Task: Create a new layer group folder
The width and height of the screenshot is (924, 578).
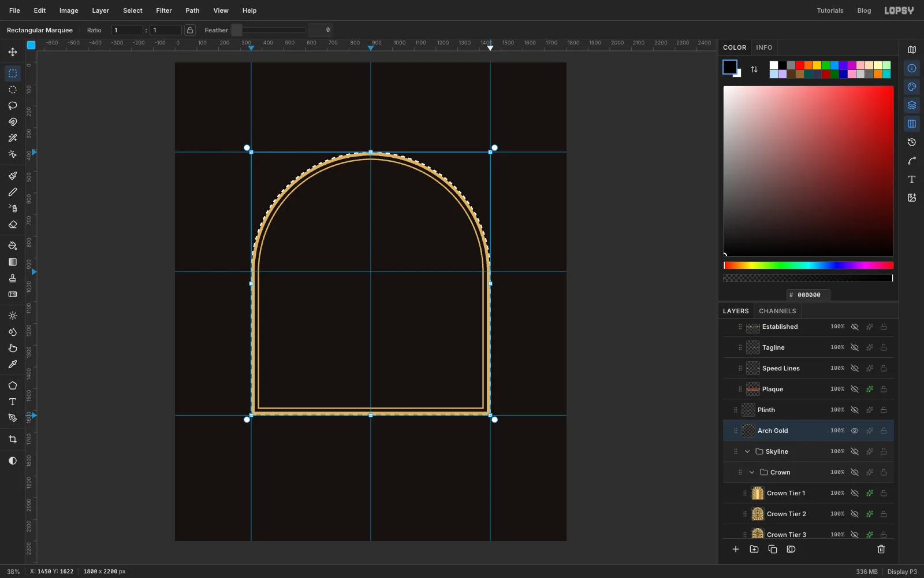Action: (x=754, y=549)
